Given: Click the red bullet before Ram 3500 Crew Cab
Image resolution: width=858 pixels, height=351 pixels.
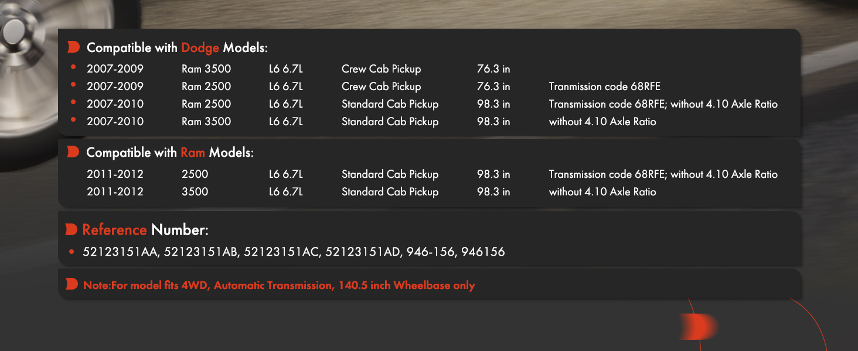Looking at the screenshot, I should click(x=73, y=67).
